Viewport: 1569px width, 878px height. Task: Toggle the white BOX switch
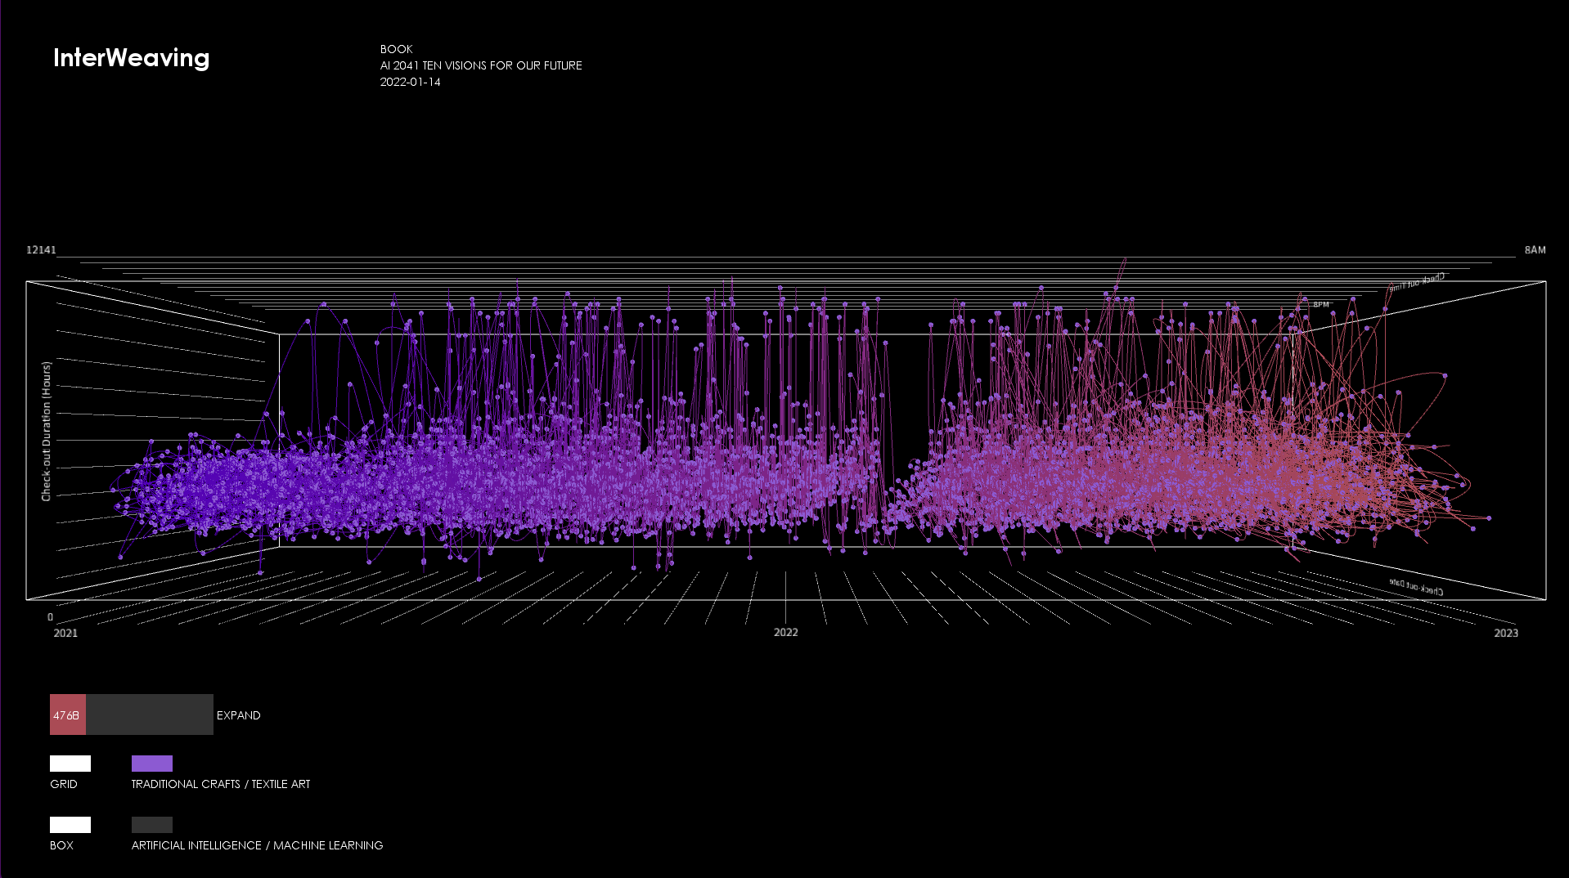[x=70, y=825]
